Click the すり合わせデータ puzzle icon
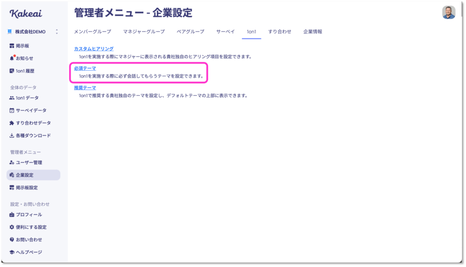 click(x=11, y=123)
